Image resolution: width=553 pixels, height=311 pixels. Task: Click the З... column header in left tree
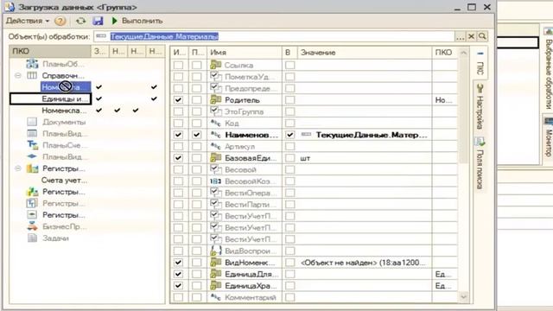point(100,52)
